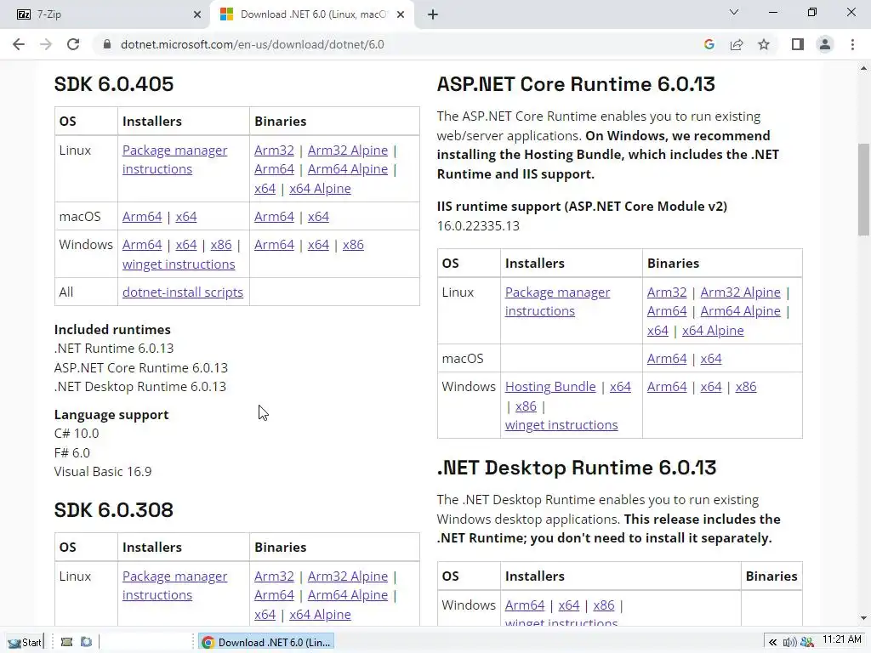Reload the page with refresh icon

(x=73, y=44)
